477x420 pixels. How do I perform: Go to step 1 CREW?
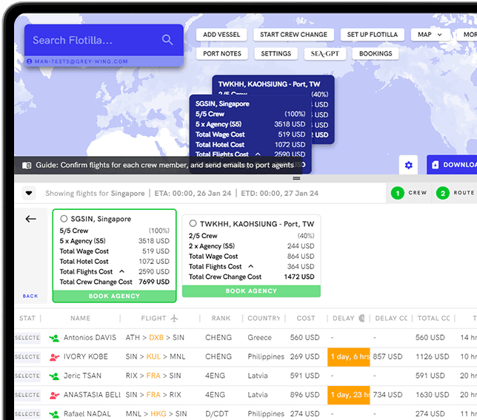click(409, 193)
